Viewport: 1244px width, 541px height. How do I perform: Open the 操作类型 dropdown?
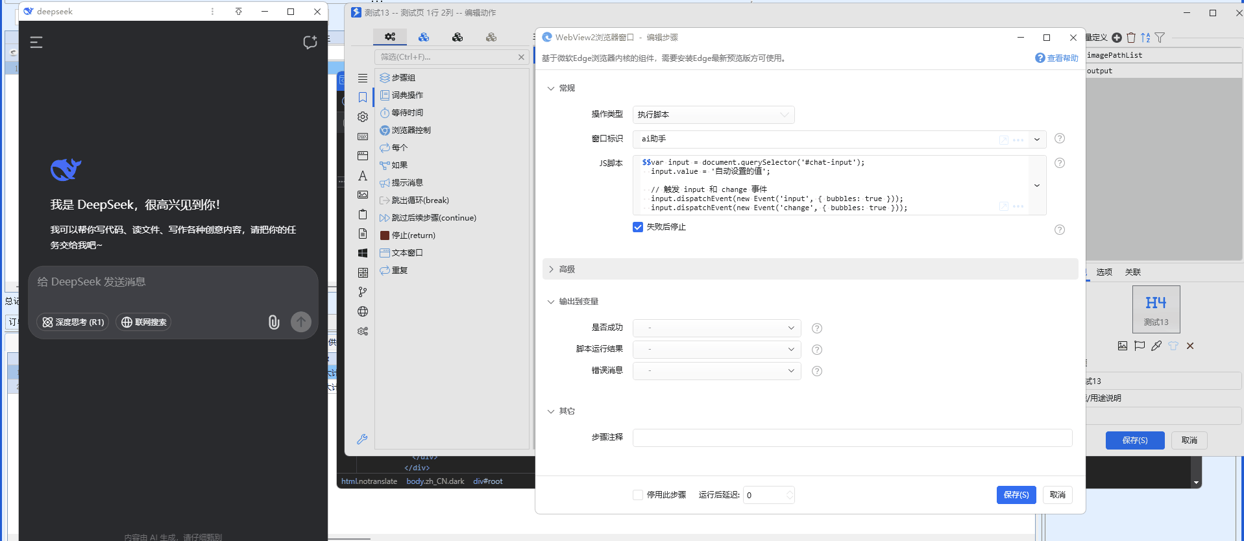coord(713,115)
